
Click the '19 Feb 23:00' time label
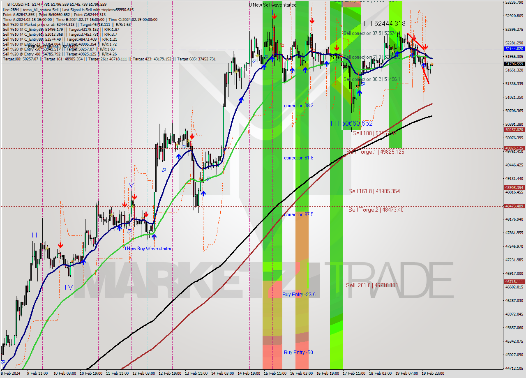[x=433, y=374]
